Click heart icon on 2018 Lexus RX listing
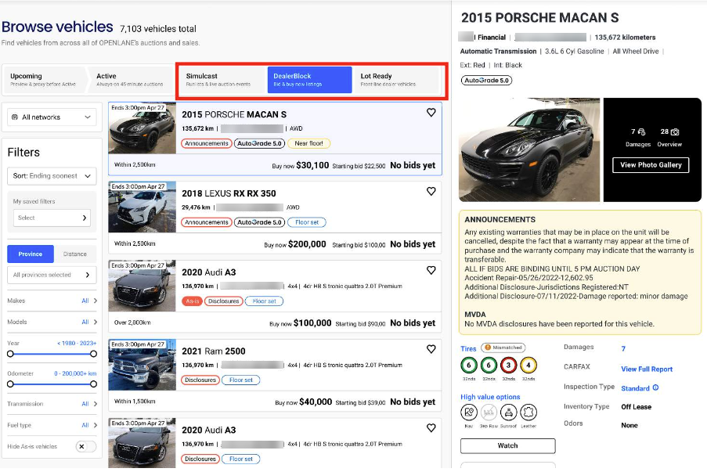 tap(431, 192)
